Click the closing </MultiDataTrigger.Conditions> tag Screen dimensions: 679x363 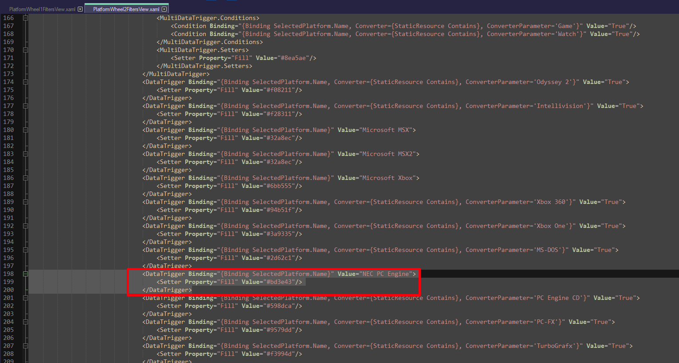pyautogui.click(x=210, y=42)
